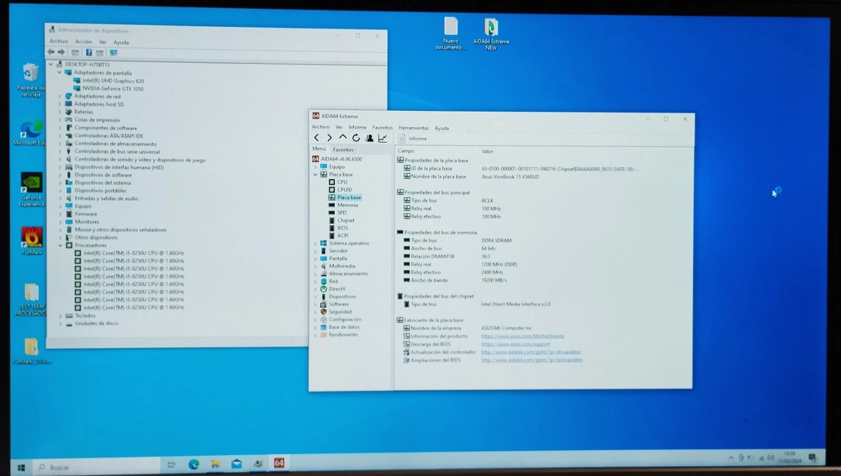The image size is (841, 476).
Task: Click the Campo column header in AIDA64
Action: click(406, 151)
